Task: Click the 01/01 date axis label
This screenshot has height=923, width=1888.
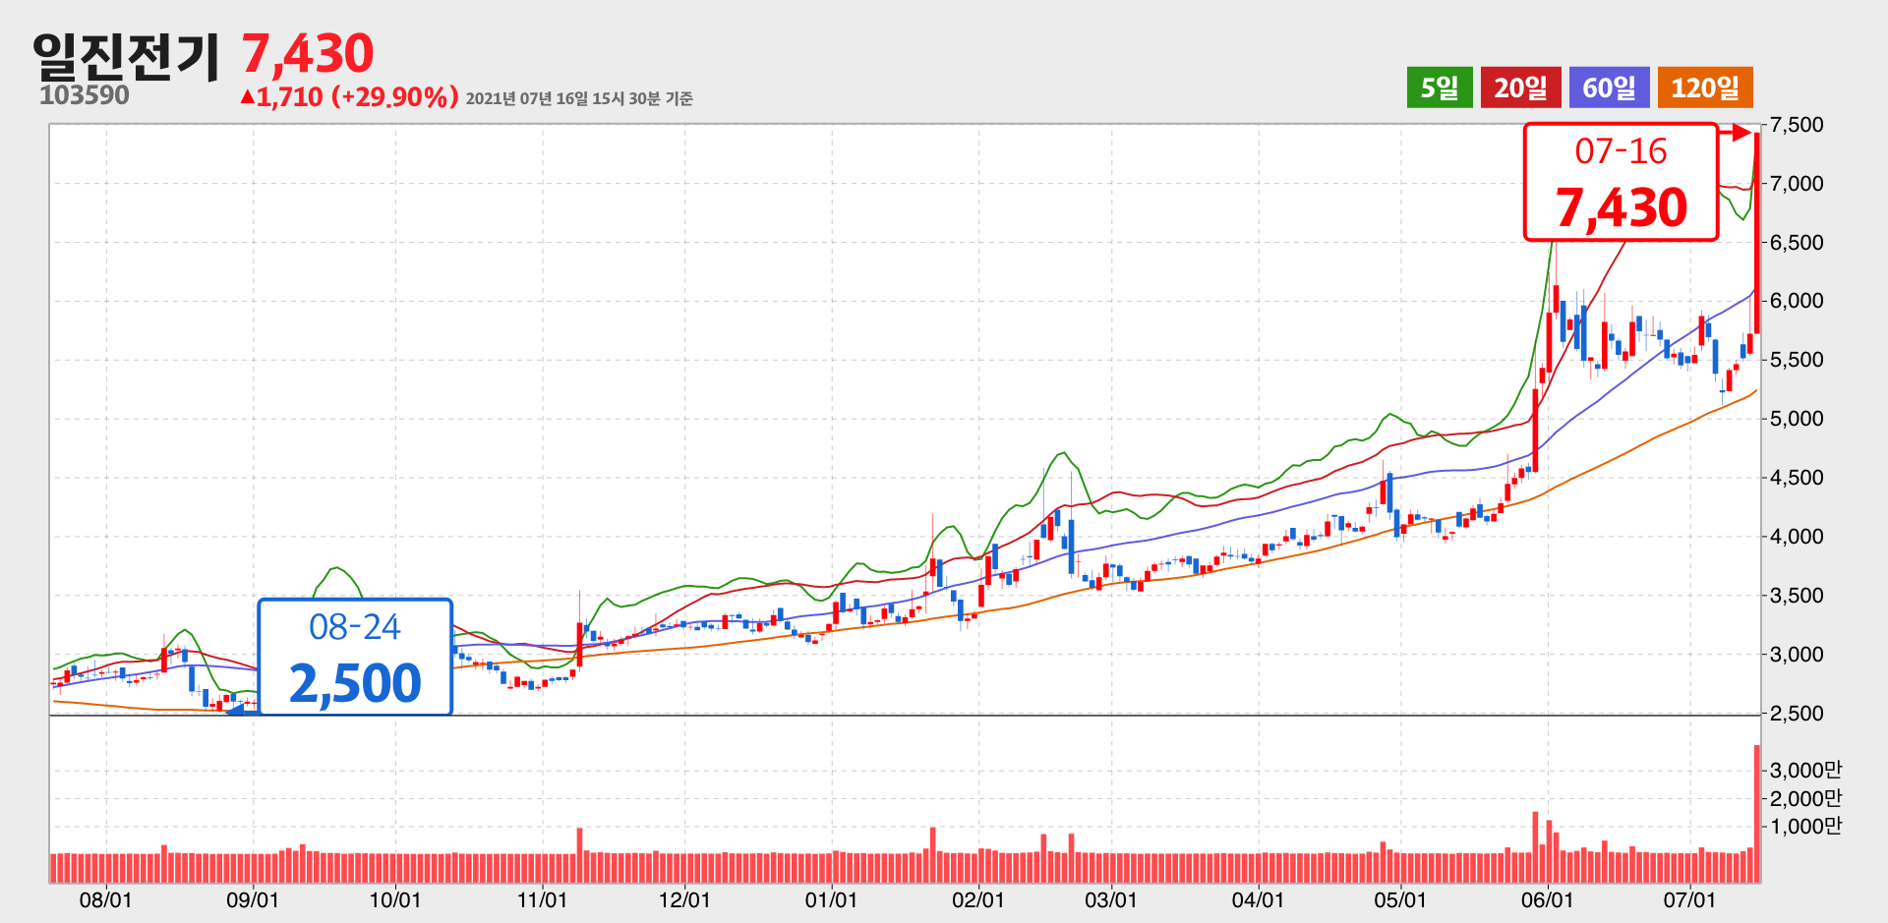Action: pyautogui.click(x=831, y=899)
